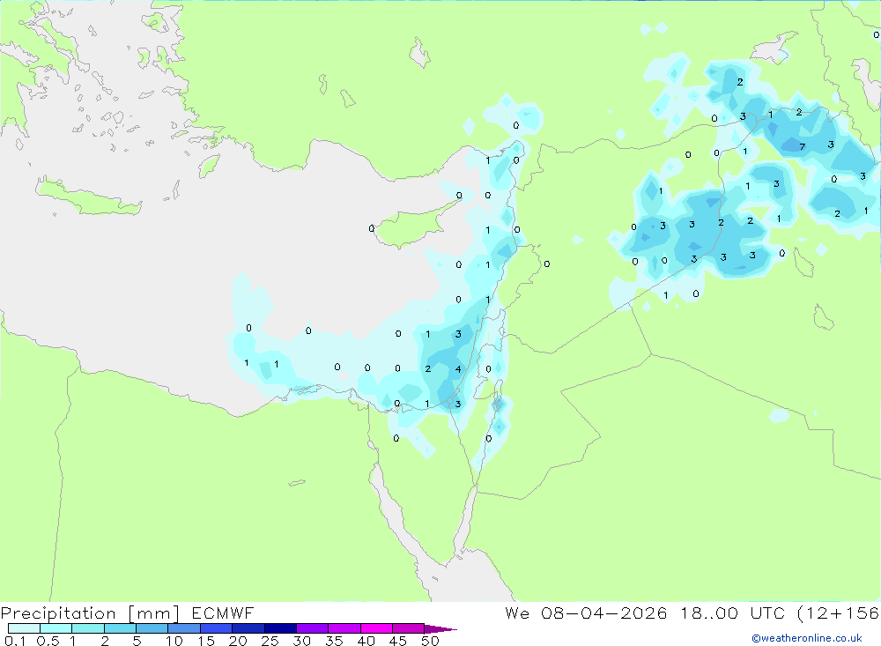Click the 'Precipitation [mm]' title text
Viewport: 881px width, 646px height.
[x=91, y=613]
